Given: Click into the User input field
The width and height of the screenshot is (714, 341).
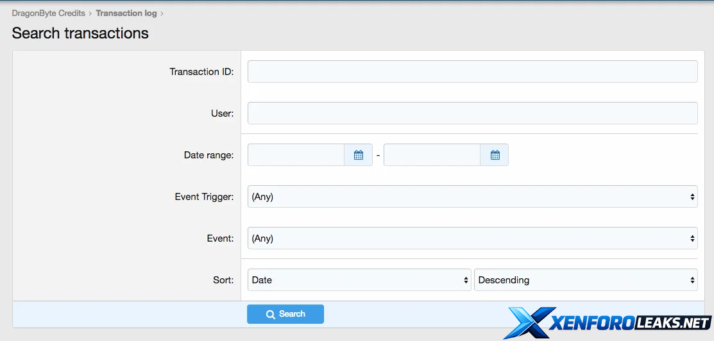Looking at the screenshot, I should pyautogui.click(x=472, y=113).
